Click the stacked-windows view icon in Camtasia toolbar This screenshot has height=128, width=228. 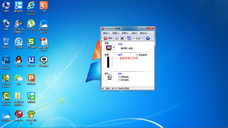coord(129,38)
